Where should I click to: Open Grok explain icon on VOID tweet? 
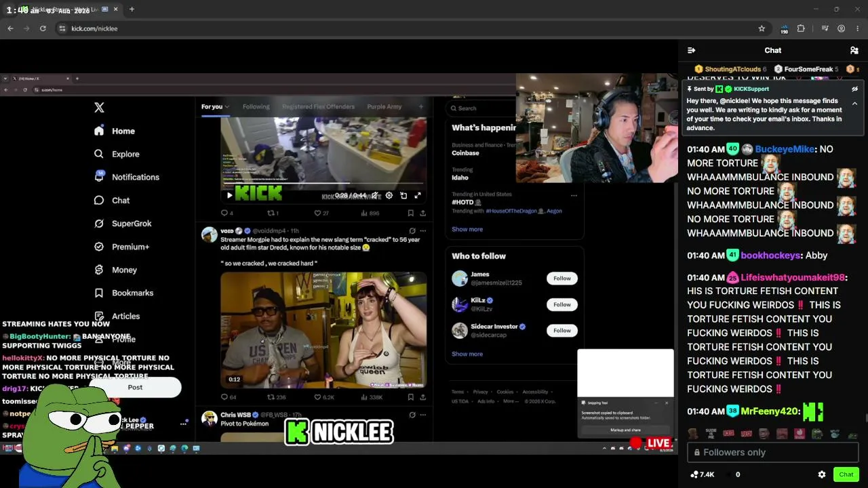pos(412,231)
